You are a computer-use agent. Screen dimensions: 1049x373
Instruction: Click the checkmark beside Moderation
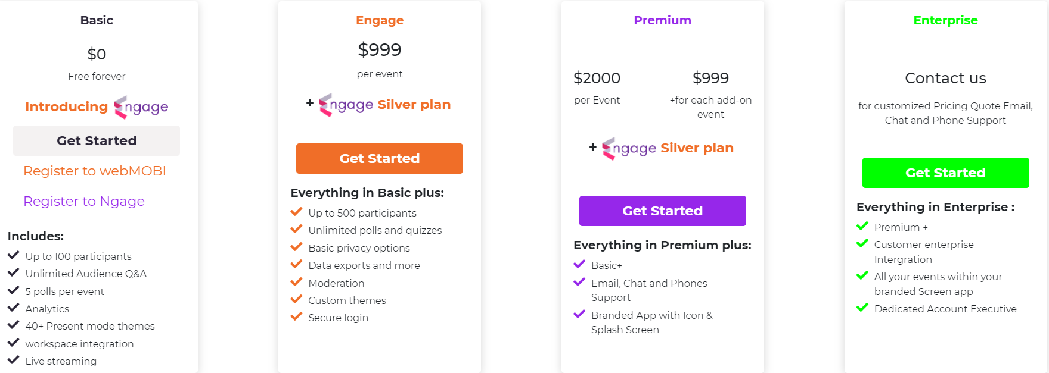coord(296,281)
